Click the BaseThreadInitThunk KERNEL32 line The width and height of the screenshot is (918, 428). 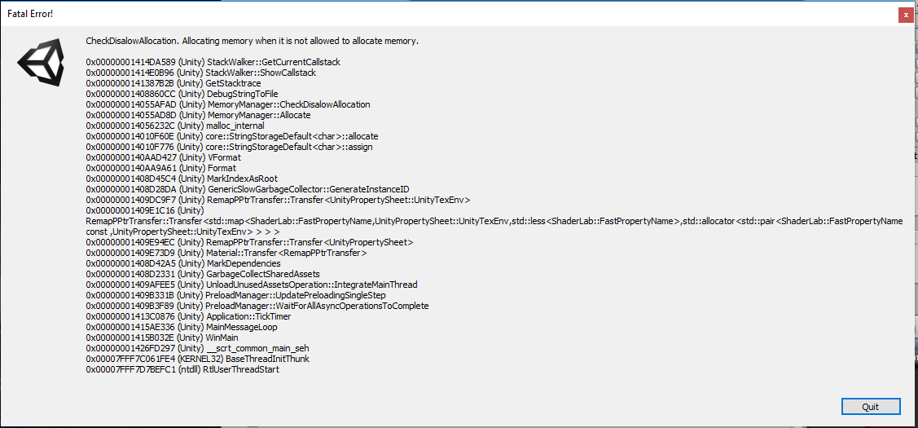pyautogui.click(x=197, y=359)
